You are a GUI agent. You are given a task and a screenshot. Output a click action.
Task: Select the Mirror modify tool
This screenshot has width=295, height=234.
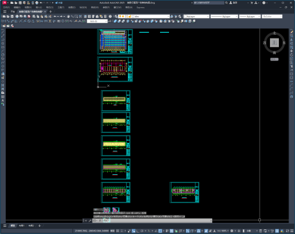tap(292, 40)
